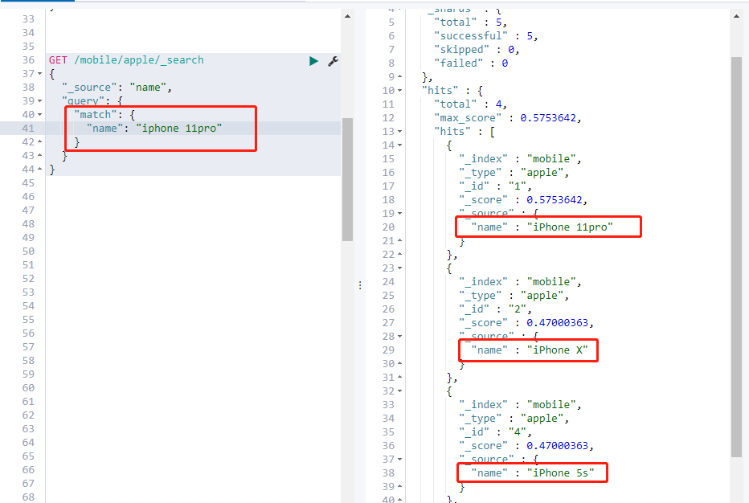749x503 pixels.
Task: Click "_type" : "apple" on response line 34
Action: click(514, 419)
